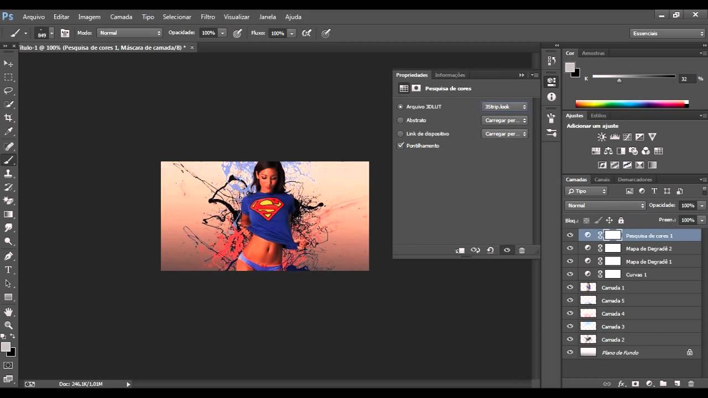Hide the Mapa de Degradê 2 layer
The width and height of the screenshot is (708, 398).
(570, 248)
